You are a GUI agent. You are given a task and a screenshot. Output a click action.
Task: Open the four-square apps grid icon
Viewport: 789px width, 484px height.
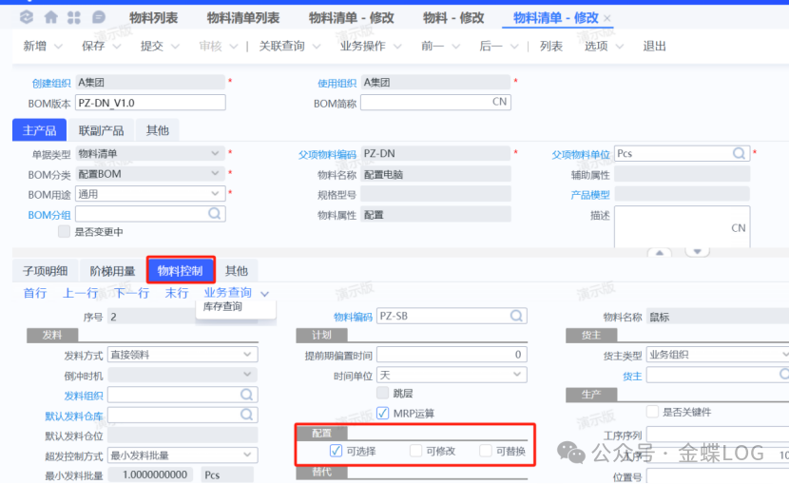pyautogui.click(x=74, y=18)
